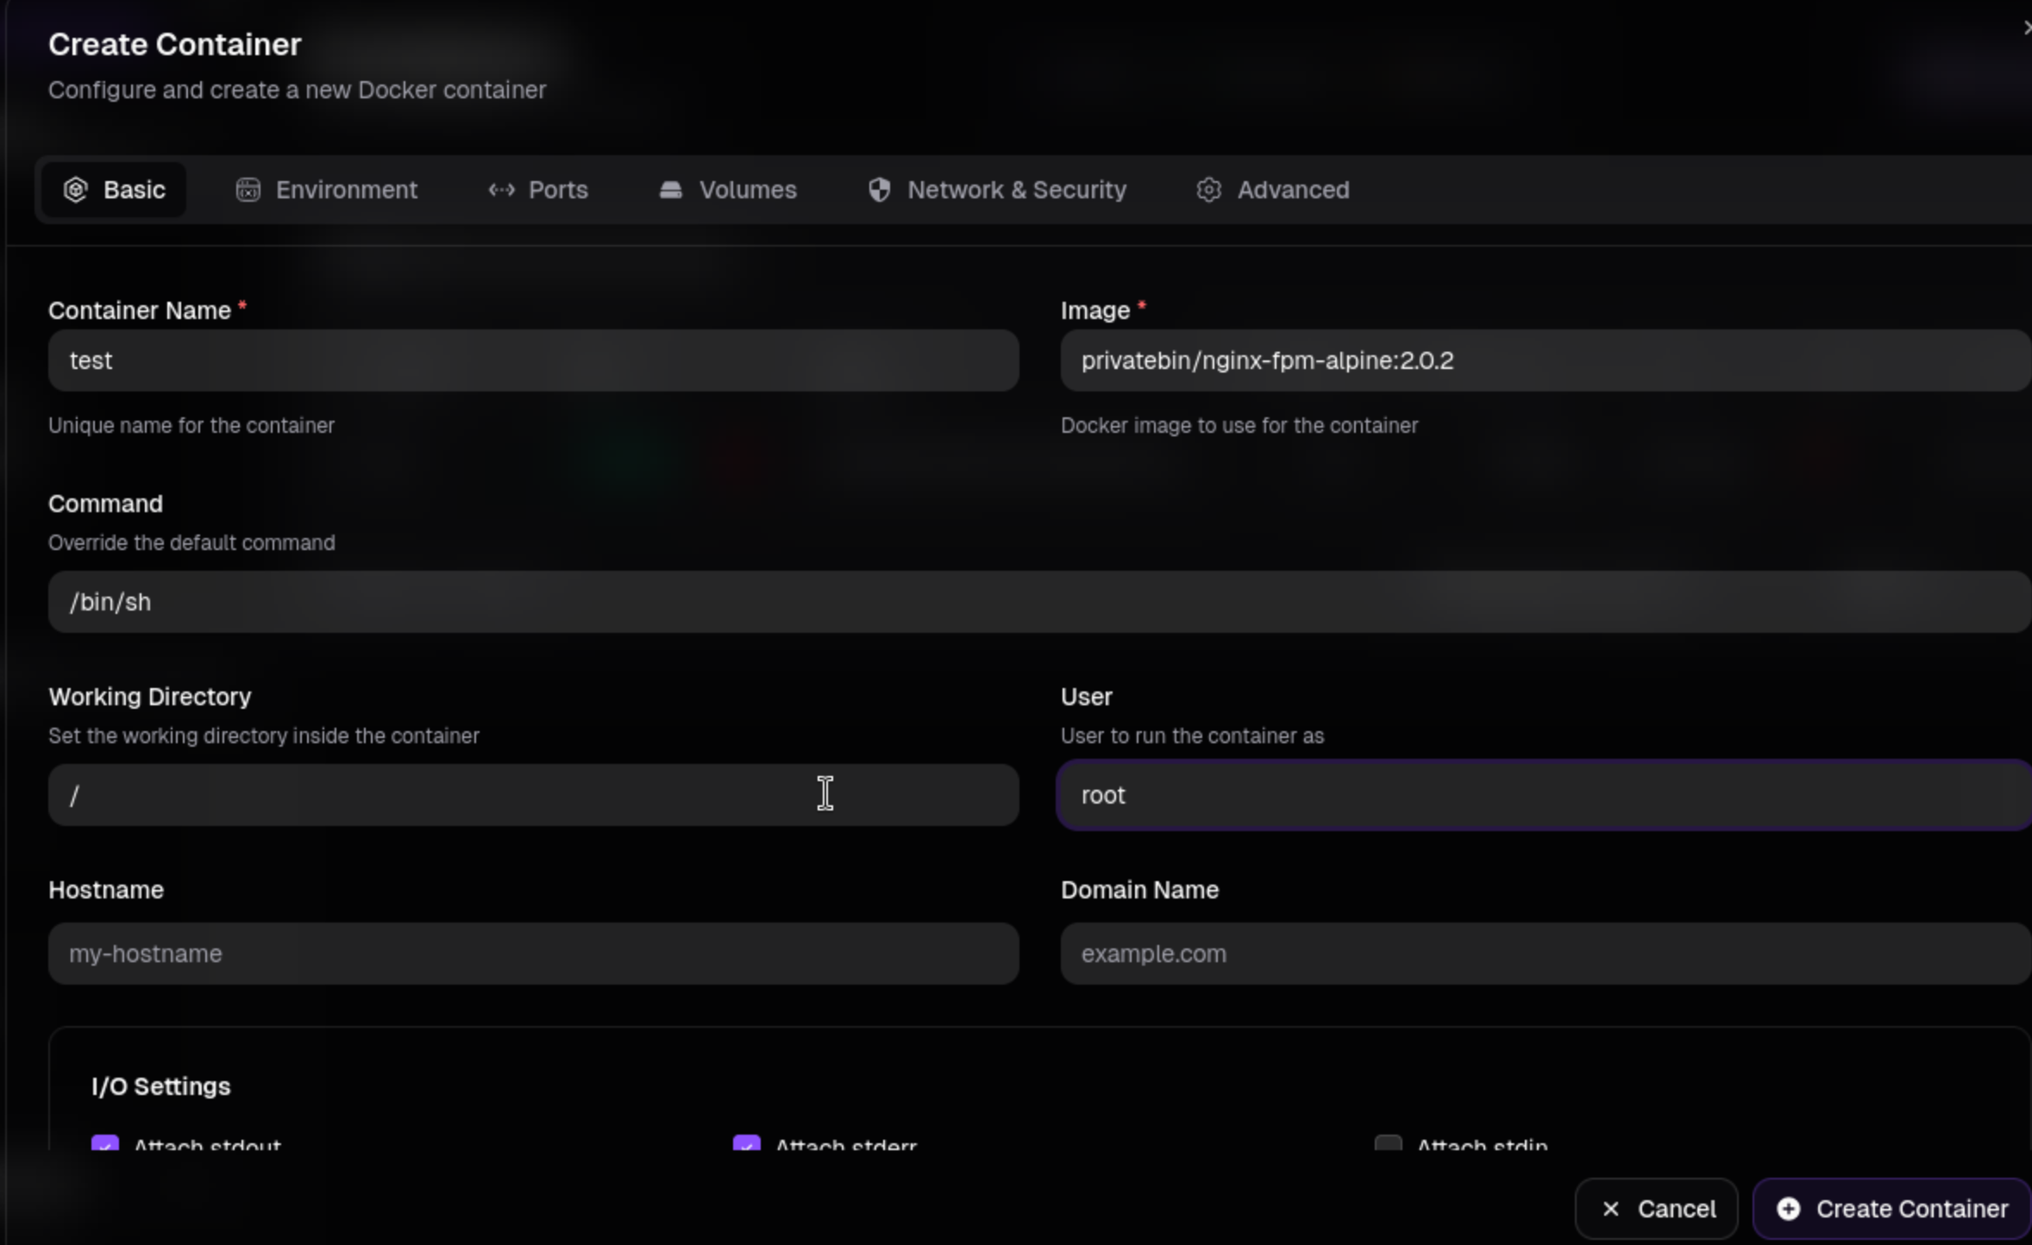Enable the Attach stdin checkbox

pyautogui.click(x=1388, y=1144)
